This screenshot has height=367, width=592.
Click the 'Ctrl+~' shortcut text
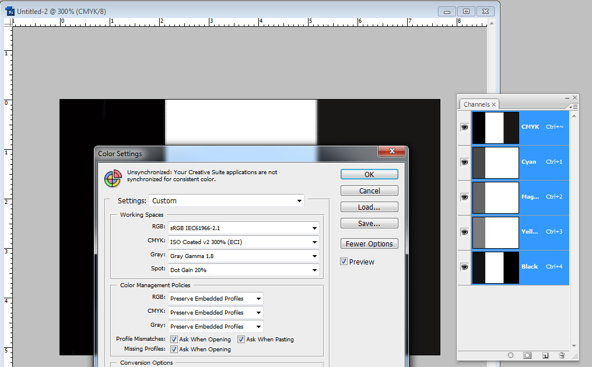(555, 127)
